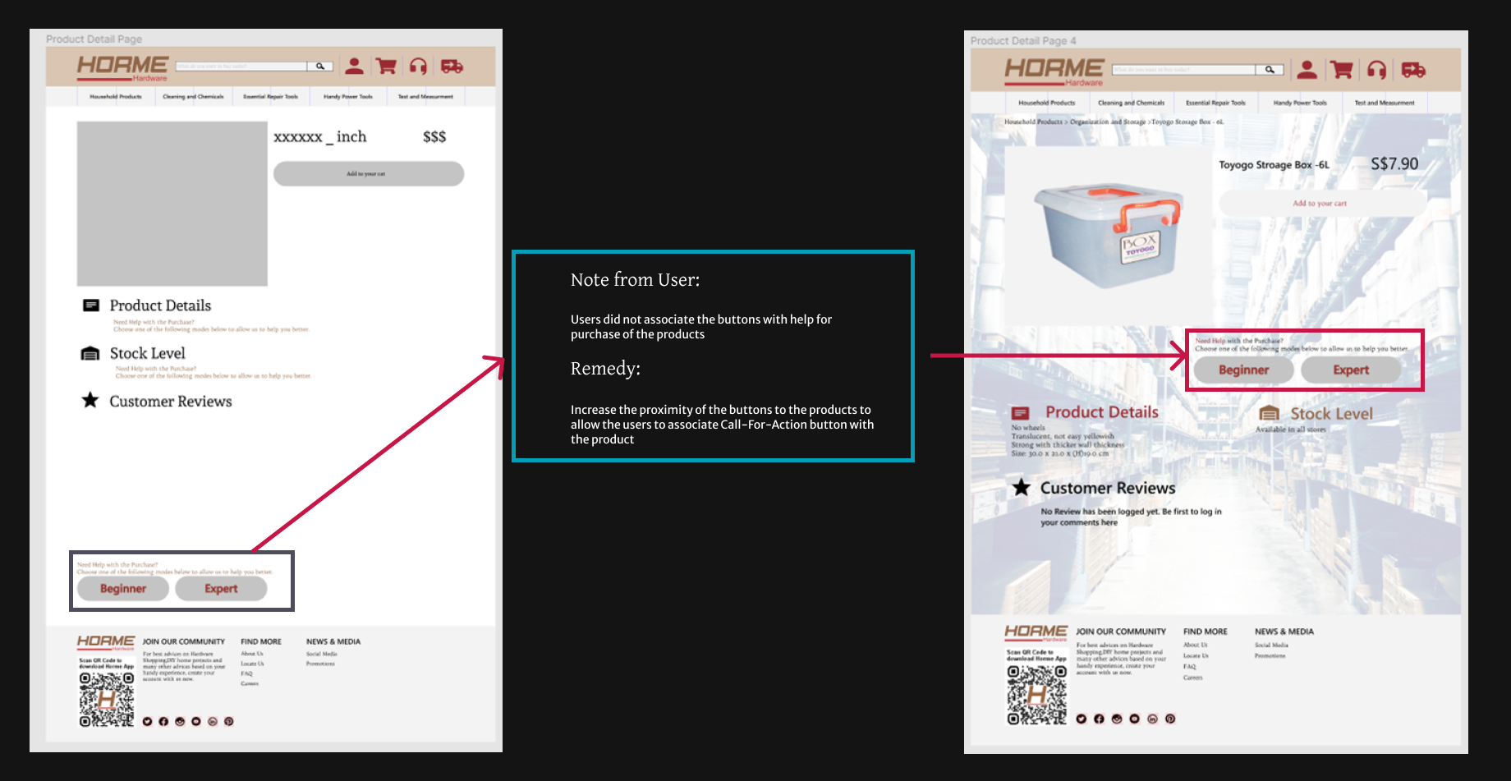Image resolution: width=1511 pixels, height=781 pixels.
Task: Open Essential Repair Tools menu in the left wireframe
Action: [271, 97]
